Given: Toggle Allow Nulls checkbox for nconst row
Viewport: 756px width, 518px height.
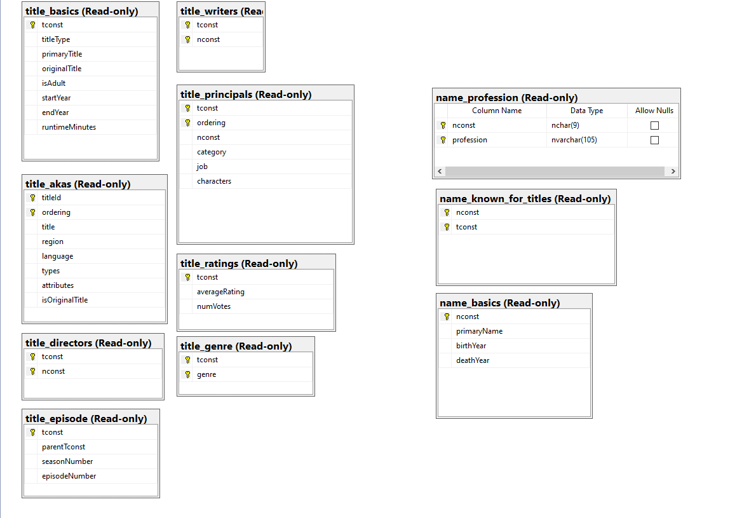Looking at the screenshot, I should pos(654,125).
